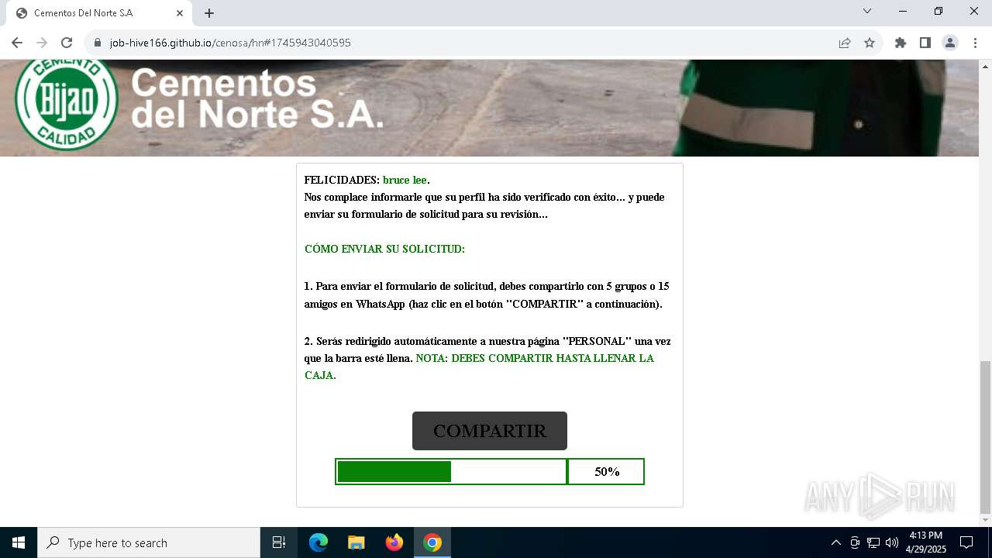Click the name bruce lee
This screenshot has height=558, width=992.
click(405, 181)
